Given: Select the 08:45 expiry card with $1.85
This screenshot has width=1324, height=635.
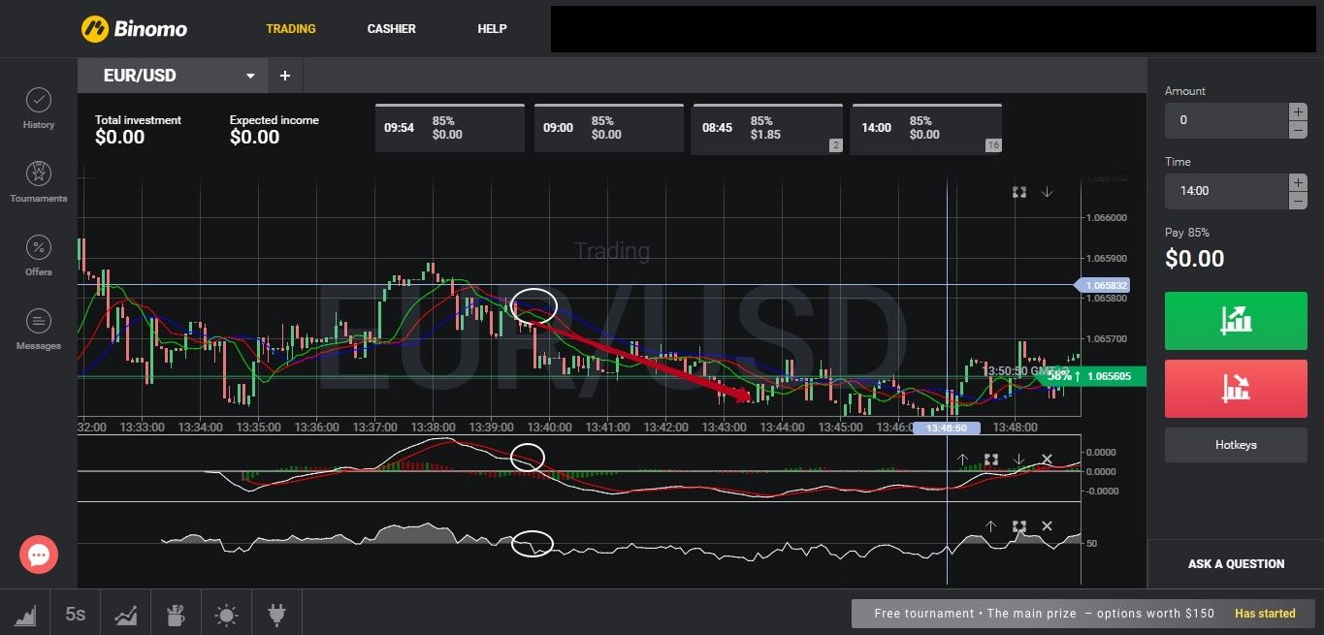Looking at the screenshot, I should tap(767, 128).
